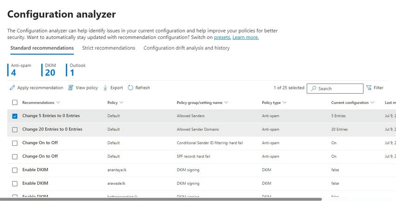Click the View policy document icon
The height and width of the screenshot is (201, 396).
pyautogui.click(x=71, y=88)
